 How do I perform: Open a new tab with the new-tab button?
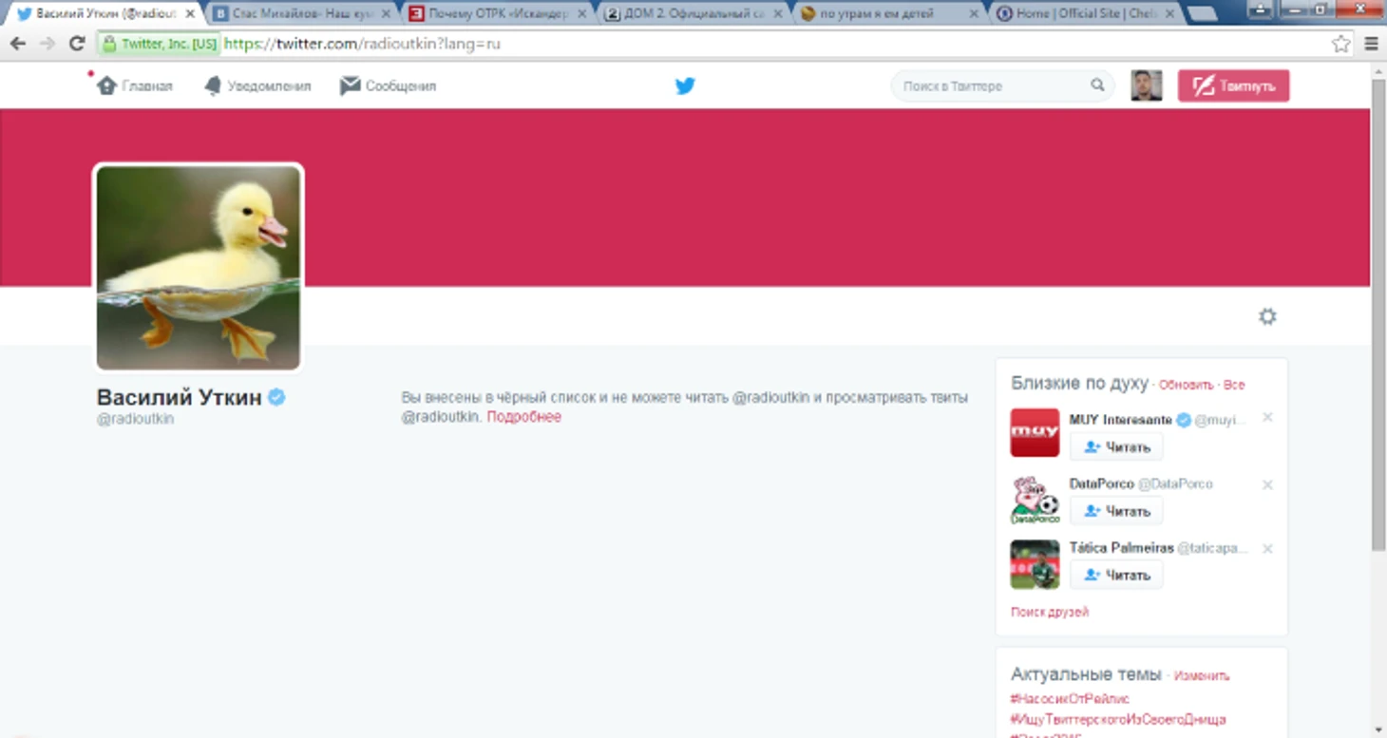pyautogui.click(x=1202, y=13)
